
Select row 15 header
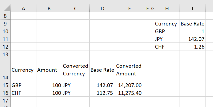[x=5, y=85]
